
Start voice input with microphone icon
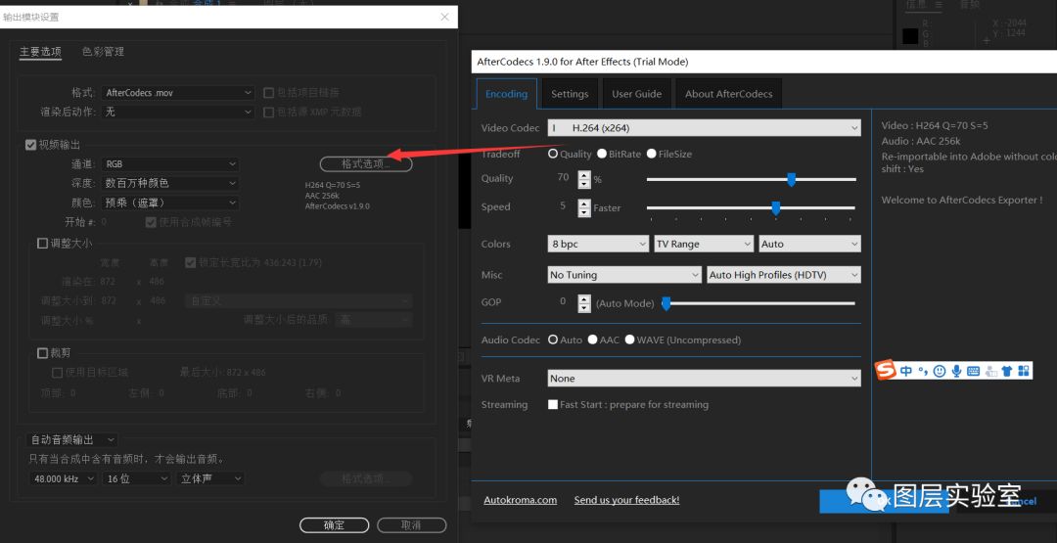point(956,371)
